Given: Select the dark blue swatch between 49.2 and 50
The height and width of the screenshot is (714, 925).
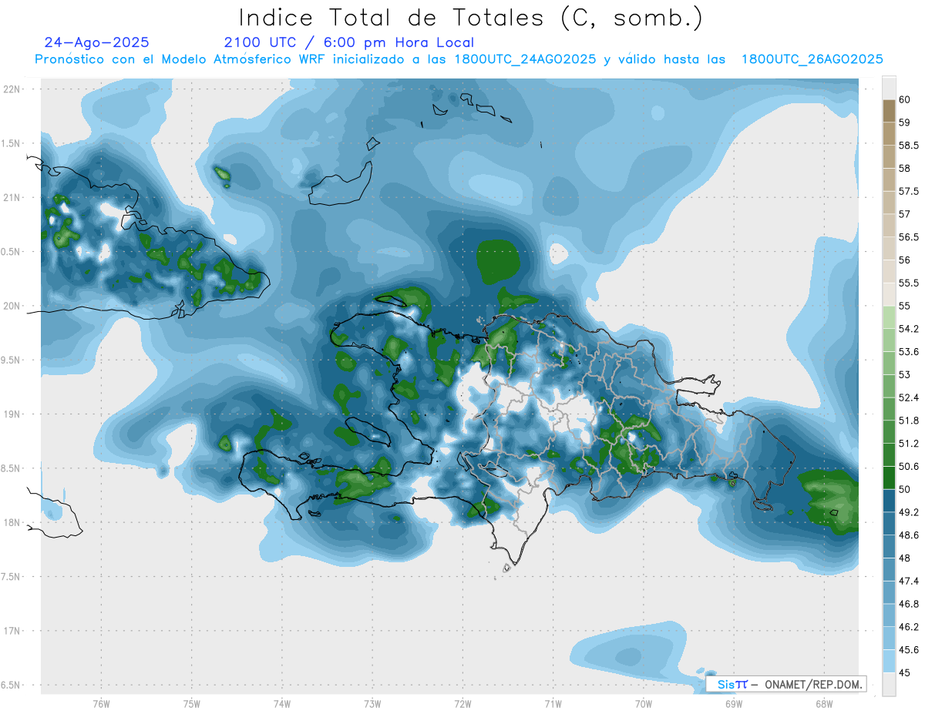Looking at the screenshot, I should coord(889,501).
